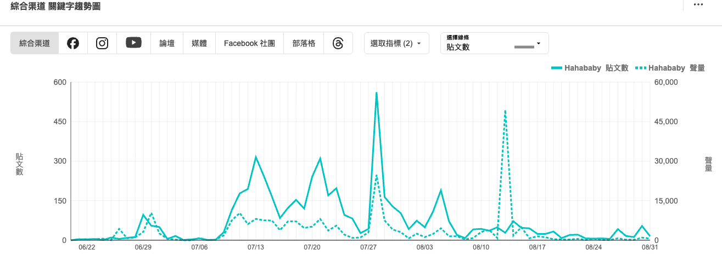Select the Facebook channel icon

pos(72,43)
